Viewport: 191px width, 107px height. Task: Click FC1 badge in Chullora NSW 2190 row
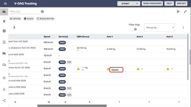coord(69,95)
